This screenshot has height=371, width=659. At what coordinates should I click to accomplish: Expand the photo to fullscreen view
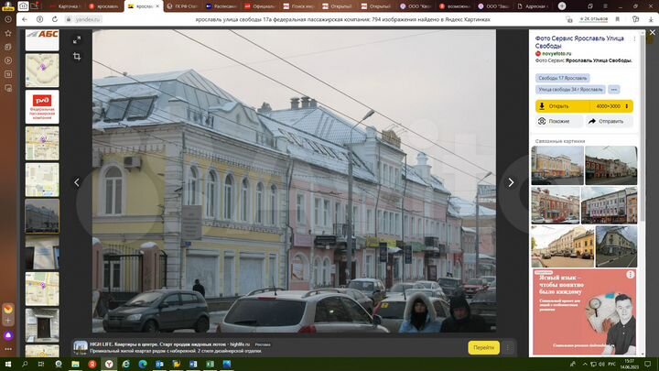(x=77, y=40)
